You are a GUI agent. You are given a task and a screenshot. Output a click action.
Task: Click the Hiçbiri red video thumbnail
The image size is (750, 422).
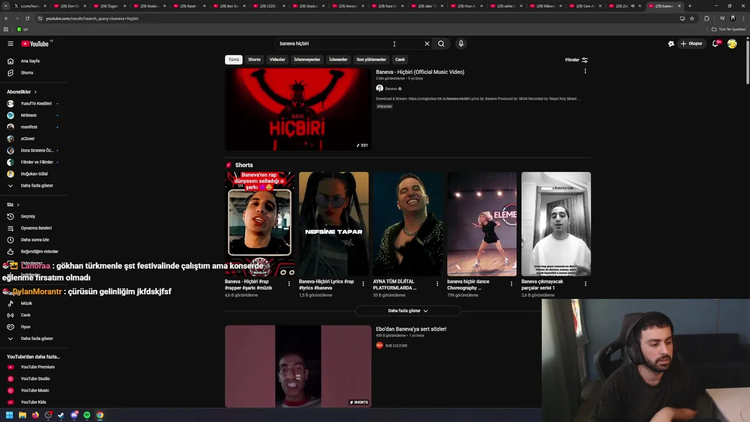pos(298,109)
